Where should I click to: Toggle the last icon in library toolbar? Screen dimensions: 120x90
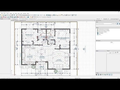coord(111,75)
